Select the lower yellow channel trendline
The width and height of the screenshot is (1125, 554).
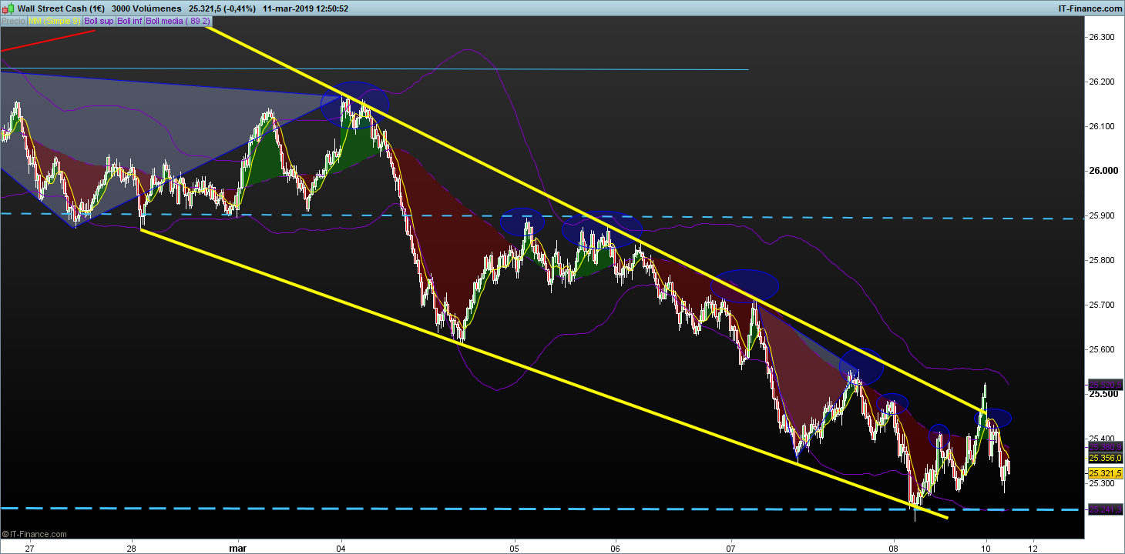click(544, 373)
